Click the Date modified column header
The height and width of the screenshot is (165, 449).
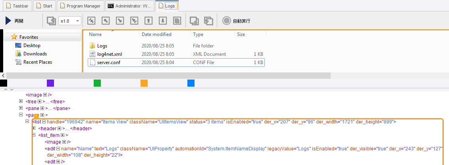tap(156, 34)
